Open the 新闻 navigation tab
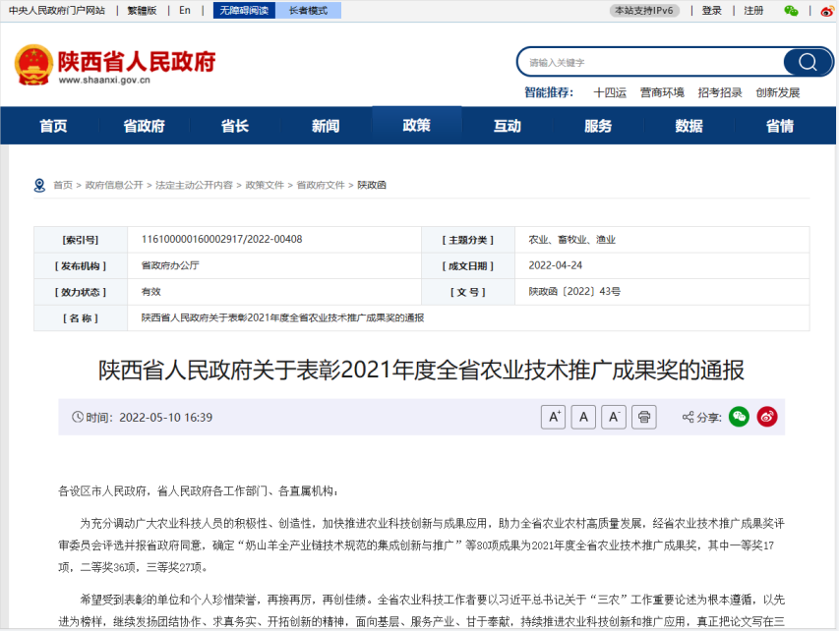 [326, 126]
